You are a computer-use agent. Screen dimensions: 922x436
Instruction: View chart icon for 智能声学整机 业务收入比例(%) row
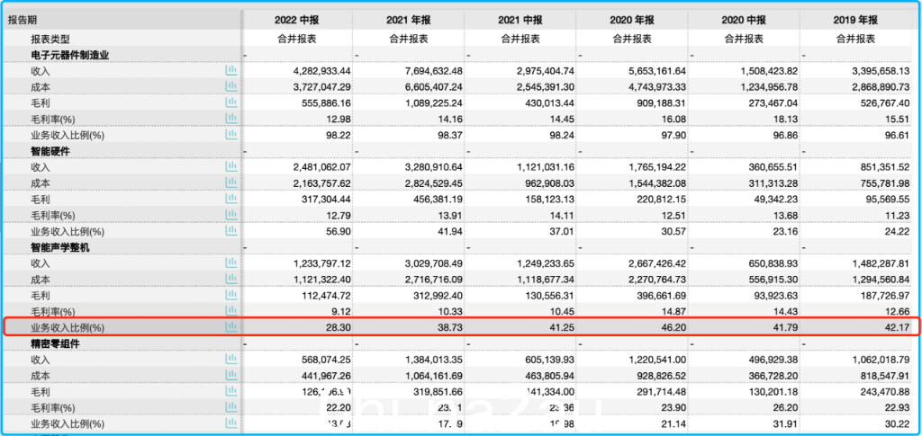pyautogui.click(x=231, y=327)
